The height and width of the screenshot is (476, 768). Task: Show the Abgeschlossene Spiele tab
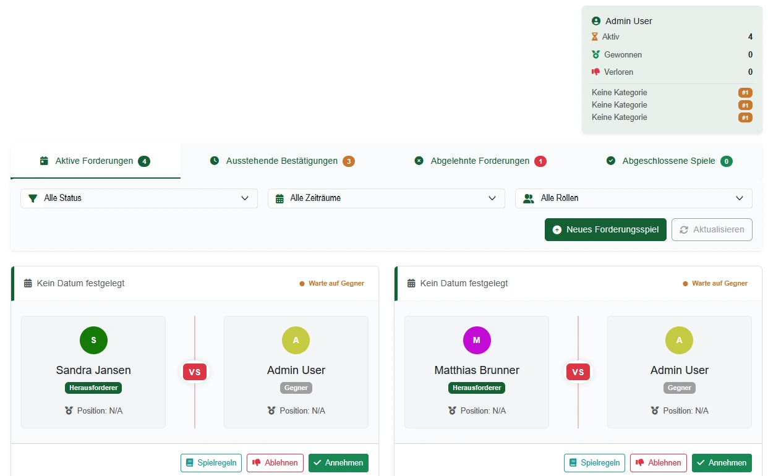(670, 161)
